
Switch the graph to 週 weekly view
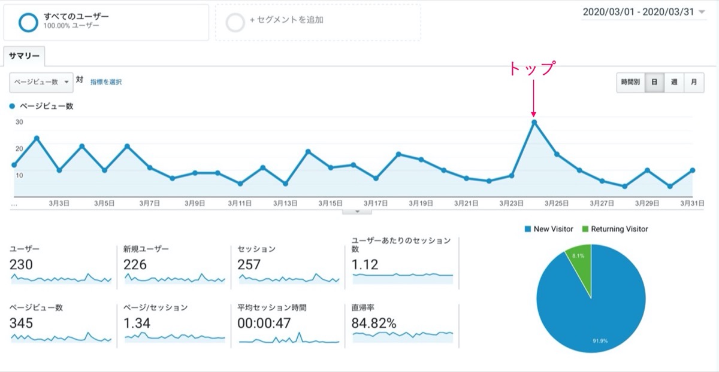tap(674, 83)
